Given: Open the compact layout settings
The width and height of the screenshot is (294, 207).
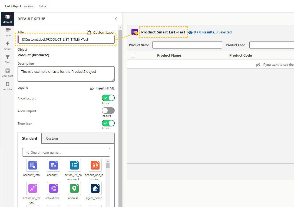Looking at the screenshot, I should (x=8, y=73).
